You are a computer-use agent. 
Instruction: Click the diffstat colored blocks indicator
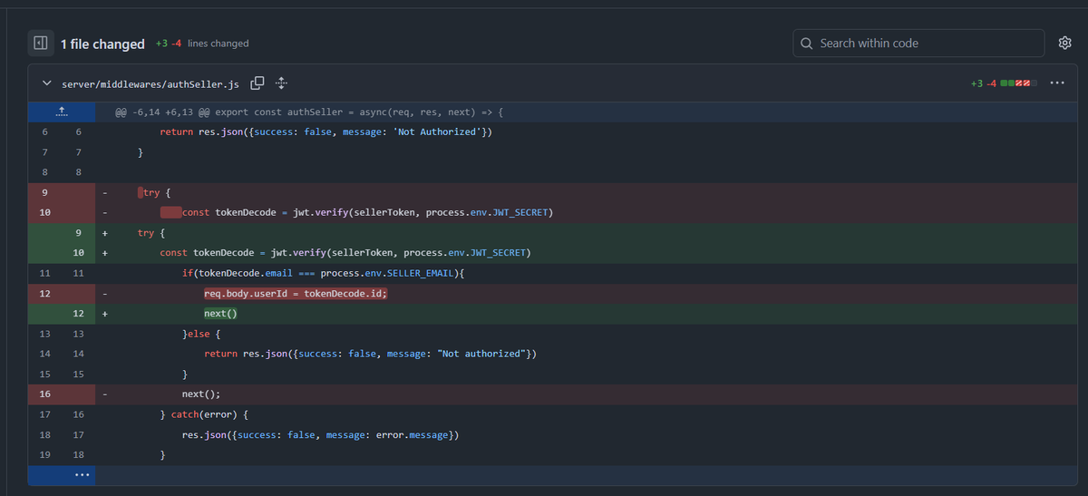(1019, 83)
